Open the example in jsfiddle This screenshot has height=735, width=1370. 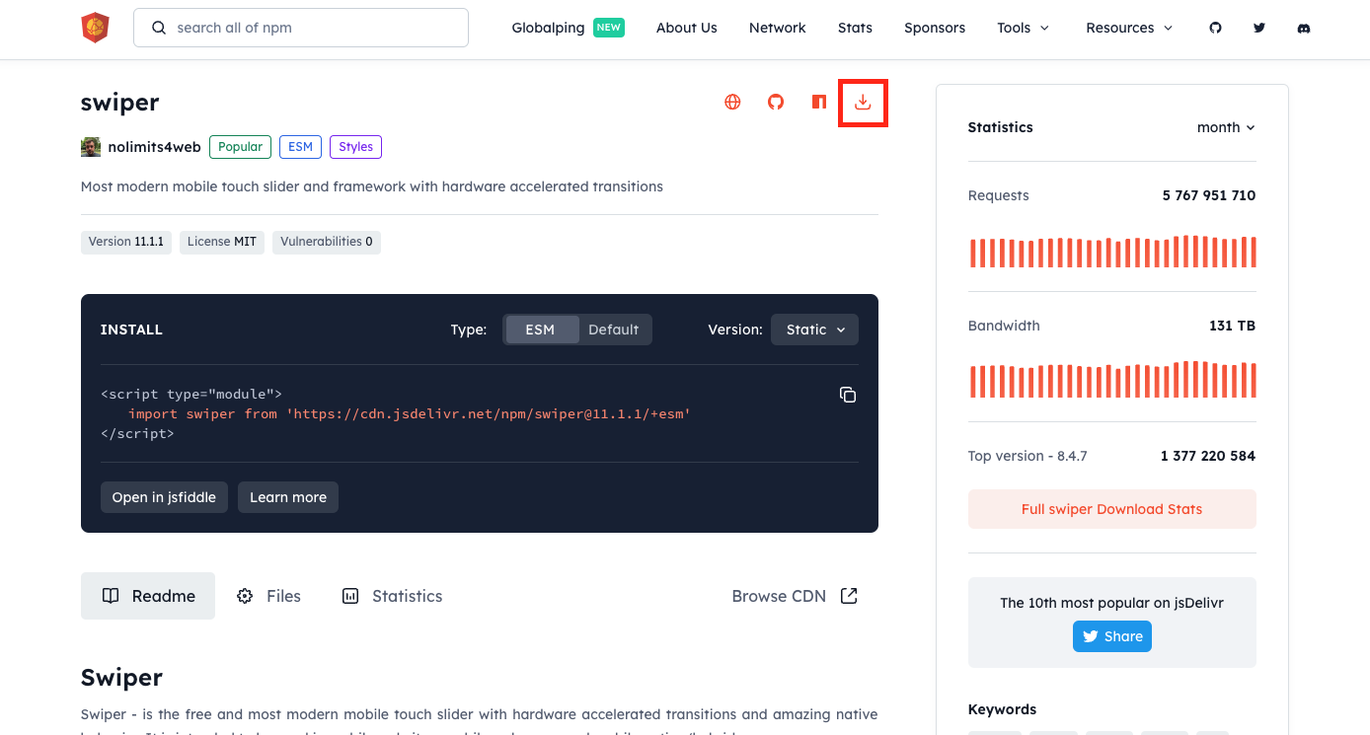coord(163,497)
